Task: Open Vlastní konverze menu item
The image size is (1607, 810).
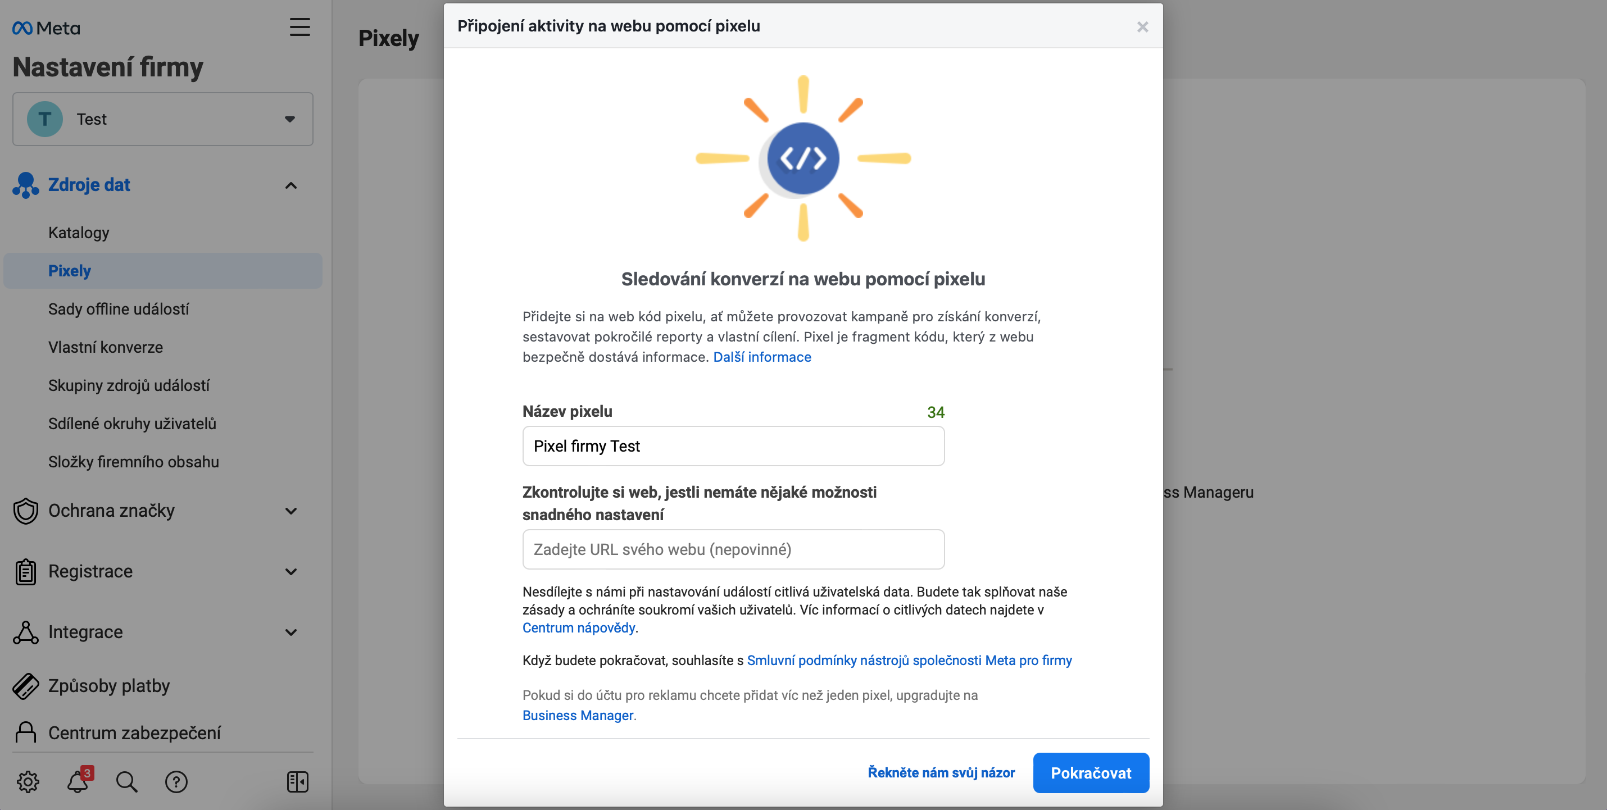Action: 106,347
